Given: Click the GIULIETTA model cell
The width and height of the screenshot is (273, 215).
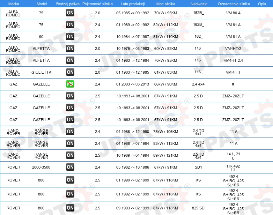Looking at the screenshot, I should pos(42,72).
